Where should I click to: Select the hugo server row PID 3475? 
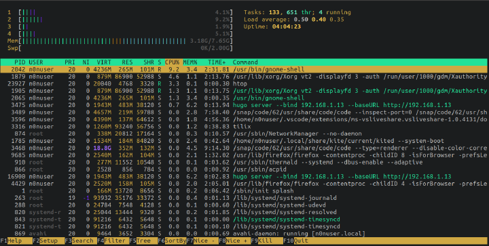(244, 105)
